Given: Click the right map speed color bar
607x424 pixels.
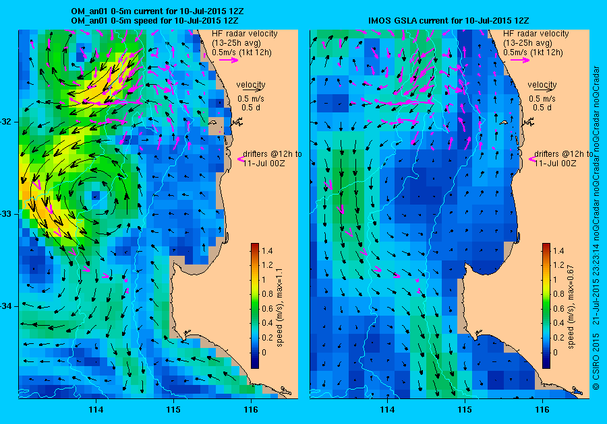Looking at the screenshot, I should [x=546, y=306].
